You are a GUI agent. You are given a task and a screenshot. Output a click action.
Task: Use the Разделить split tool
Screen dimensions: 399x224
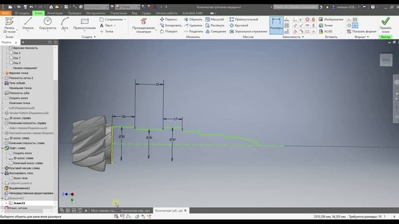193,32
